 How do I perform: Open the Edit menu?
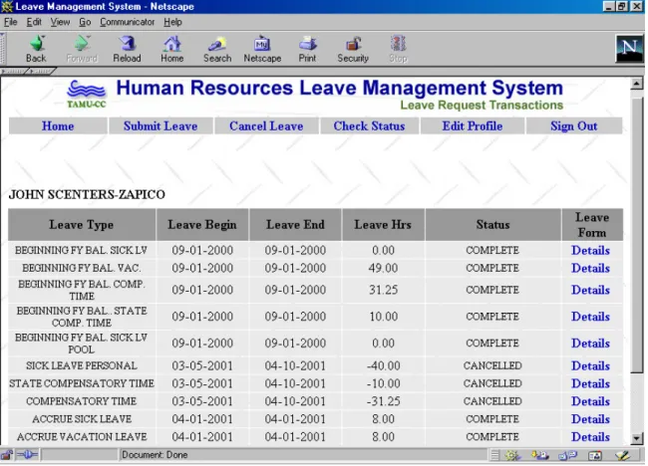(x=34, y=22)
